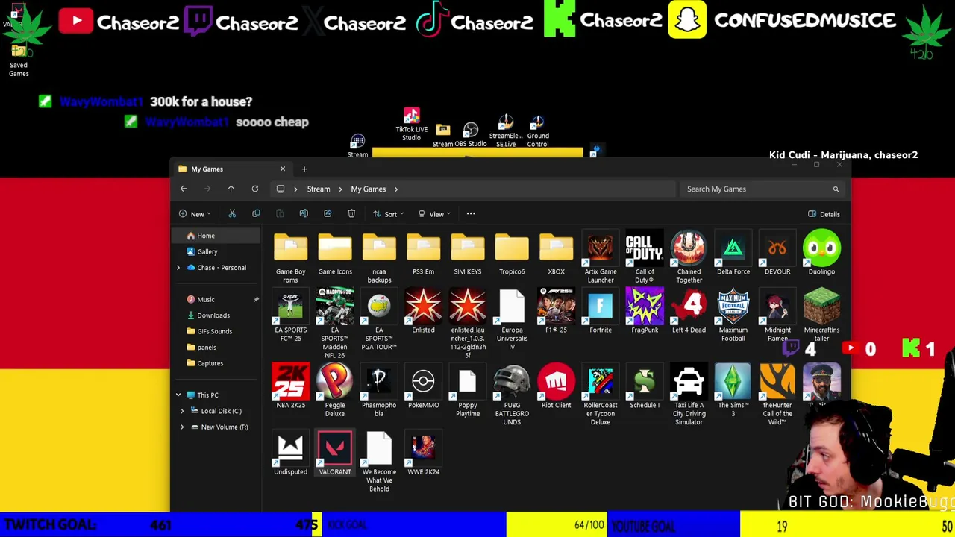Screen dimensions: 955x537
Task: Click the Search My Games field
Action: point(762,189)
